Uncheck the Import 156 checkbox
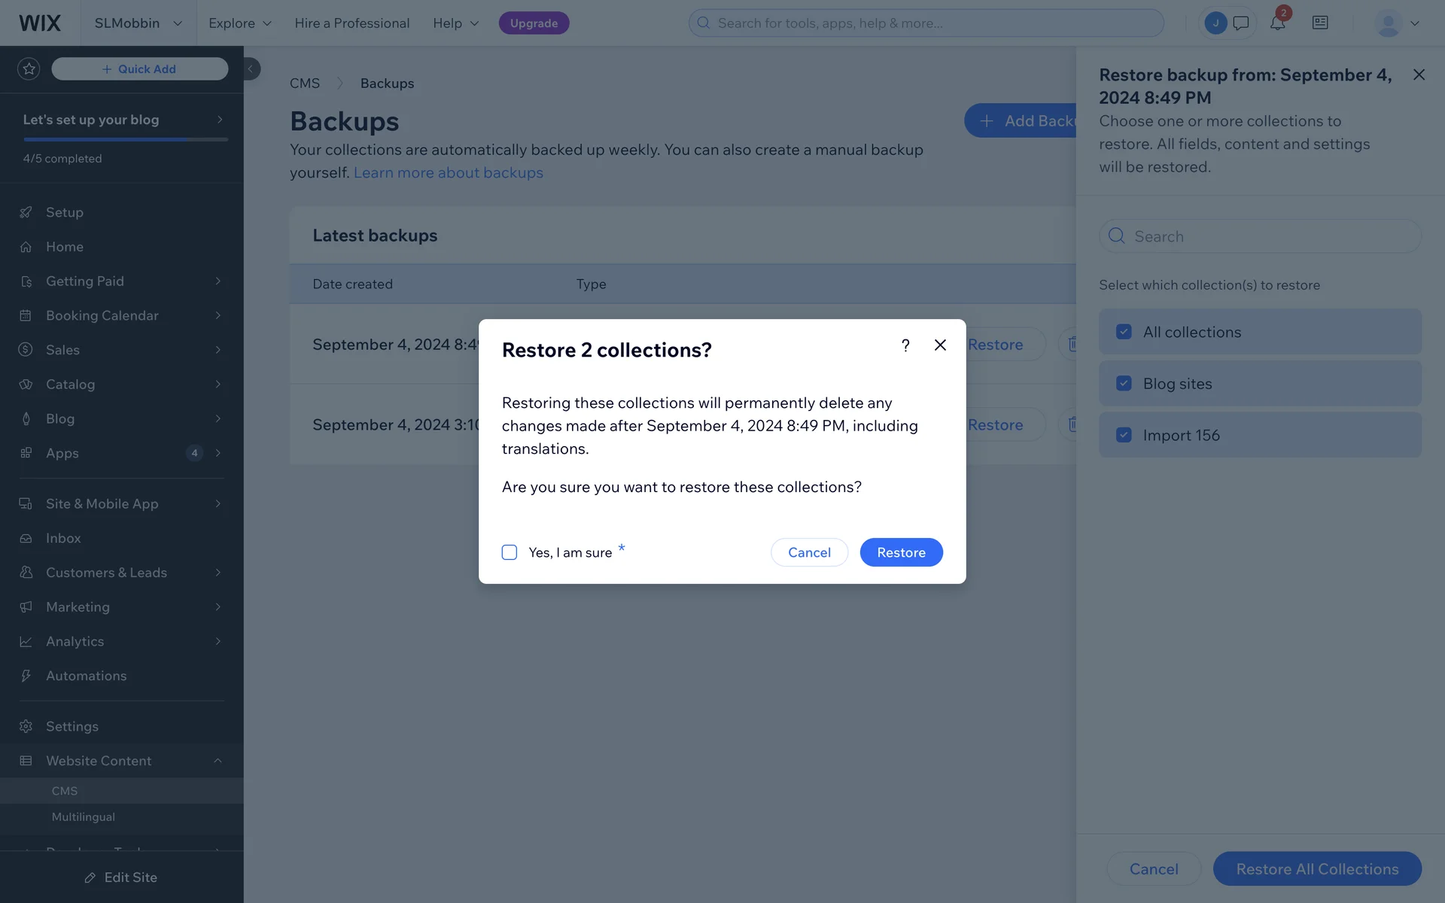Viewport: 1445px width, 903px height. [x=1124, y=435]
